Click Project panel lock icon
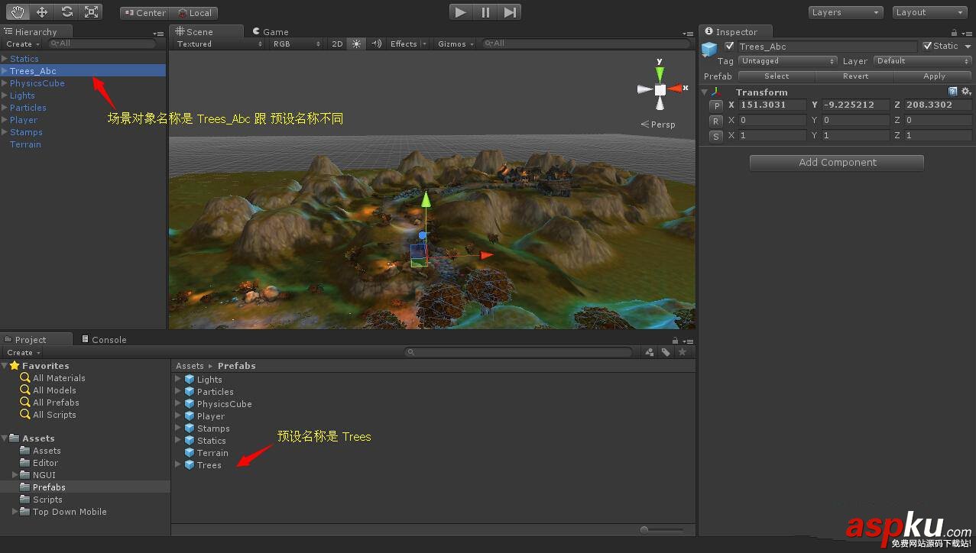 675,340
